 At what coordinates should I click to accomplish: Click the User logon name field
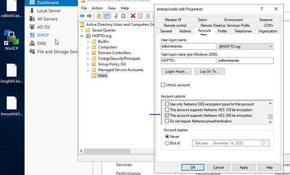coord(188,46)
